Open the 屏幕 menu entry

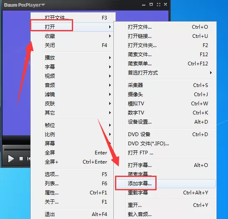tap(72, 144)
